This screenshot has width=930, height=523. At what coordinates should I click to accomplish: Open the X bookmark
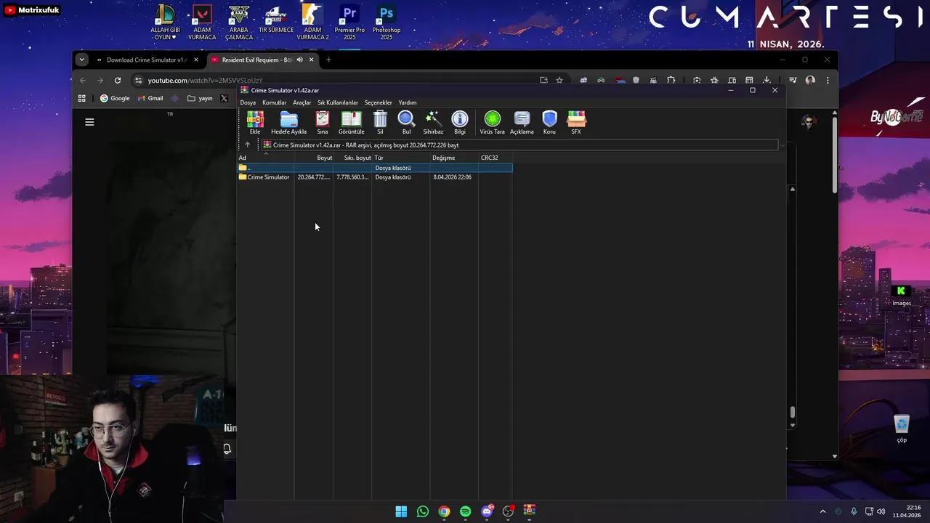224,98
